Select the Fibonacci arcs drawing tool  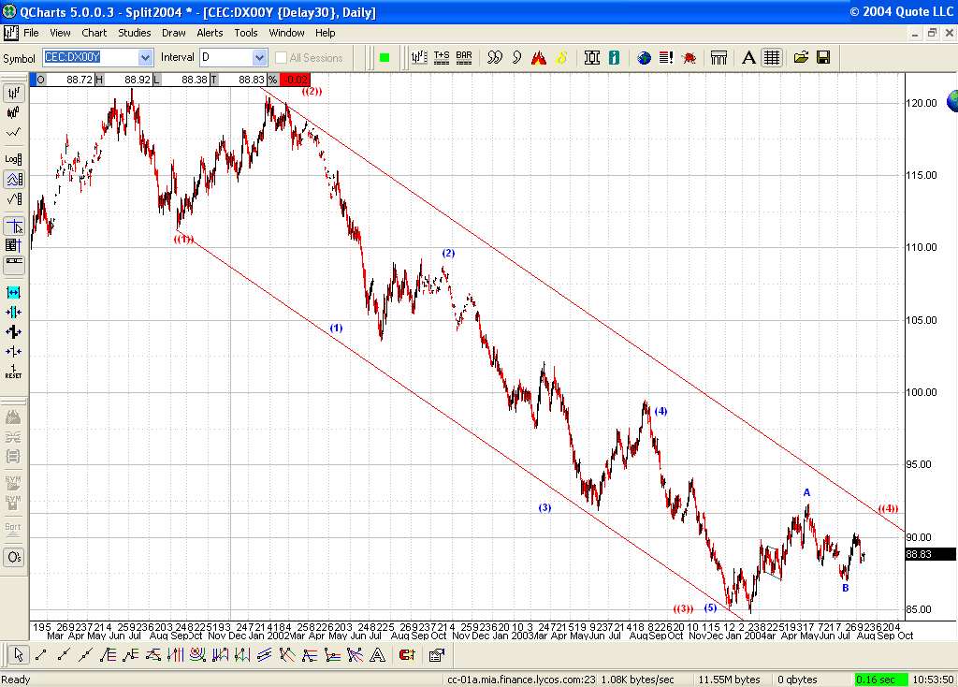198,655
